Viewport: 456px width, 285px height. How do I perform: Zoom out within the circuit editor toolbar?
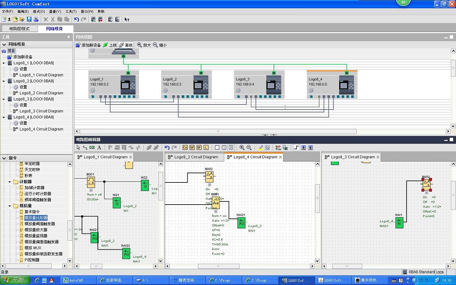point(249,147)
